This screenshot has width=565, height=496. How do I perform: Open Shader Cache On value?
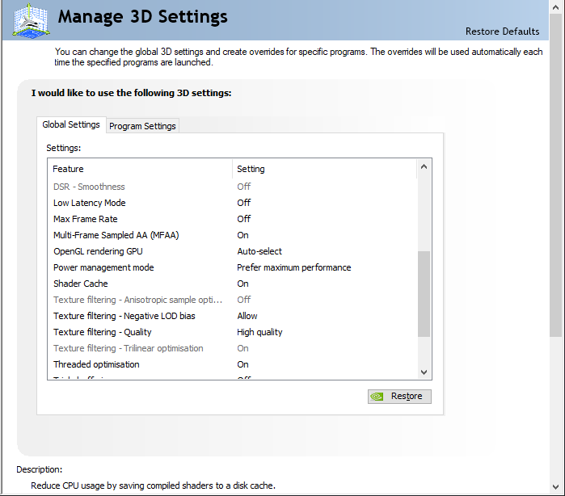point(242,284)
